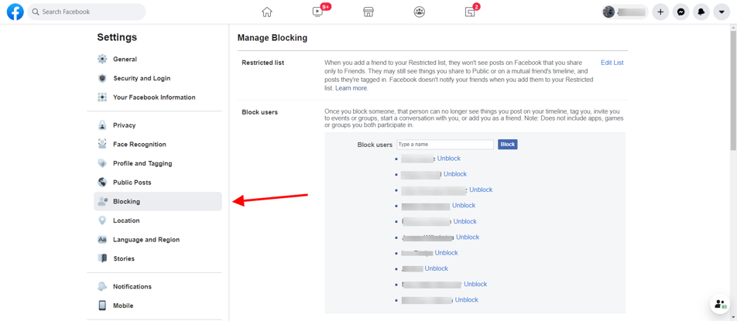Unblock the seventh blocked user
737x321 pixels.
point(447,253)
